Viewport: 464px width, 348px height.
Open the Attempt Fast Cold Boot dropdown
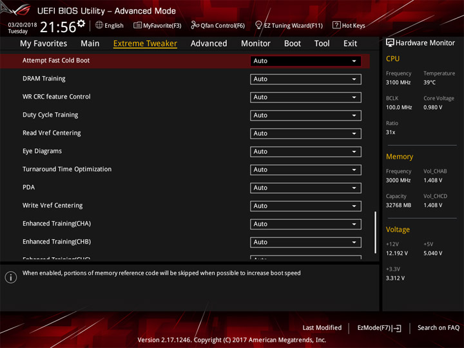(x=305, y=61)
